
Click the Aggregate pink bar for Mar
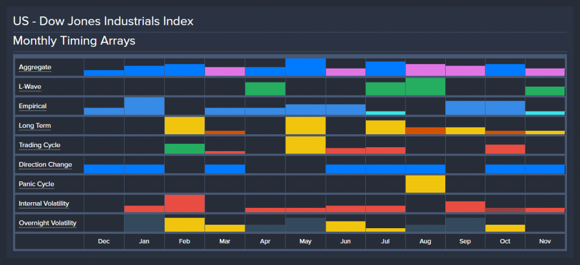click(x=225, y=71)
